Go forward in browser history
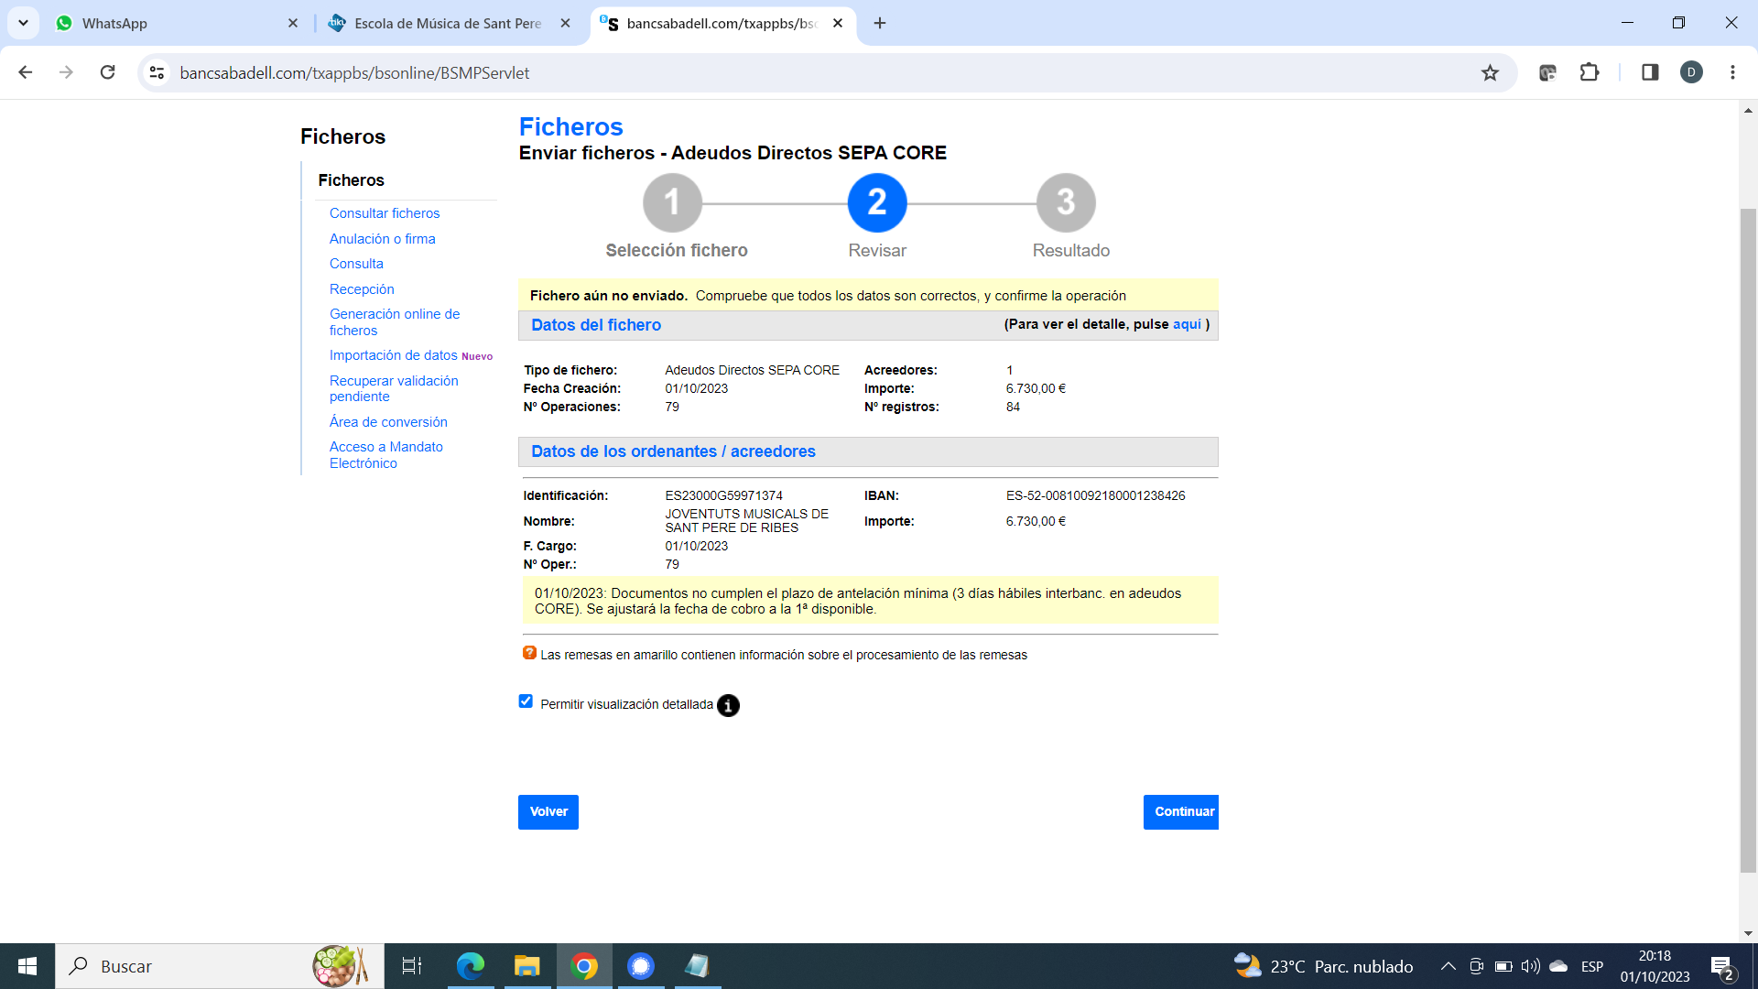The image size is (1758, 989). pos(66,72)
